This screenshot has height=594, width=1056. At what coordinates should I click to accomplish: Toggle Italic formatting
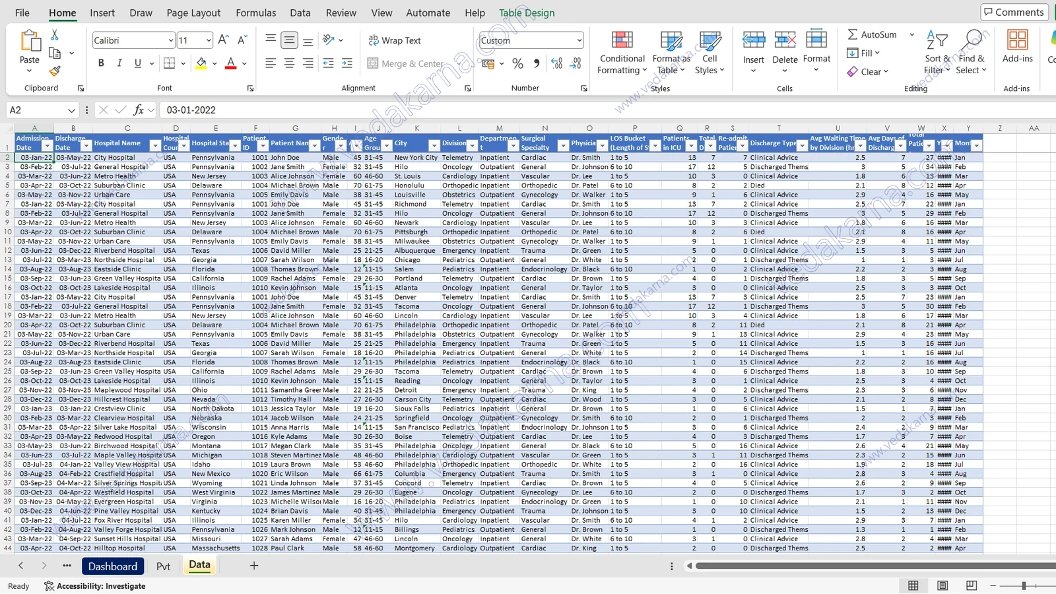[x=119, y=63]
